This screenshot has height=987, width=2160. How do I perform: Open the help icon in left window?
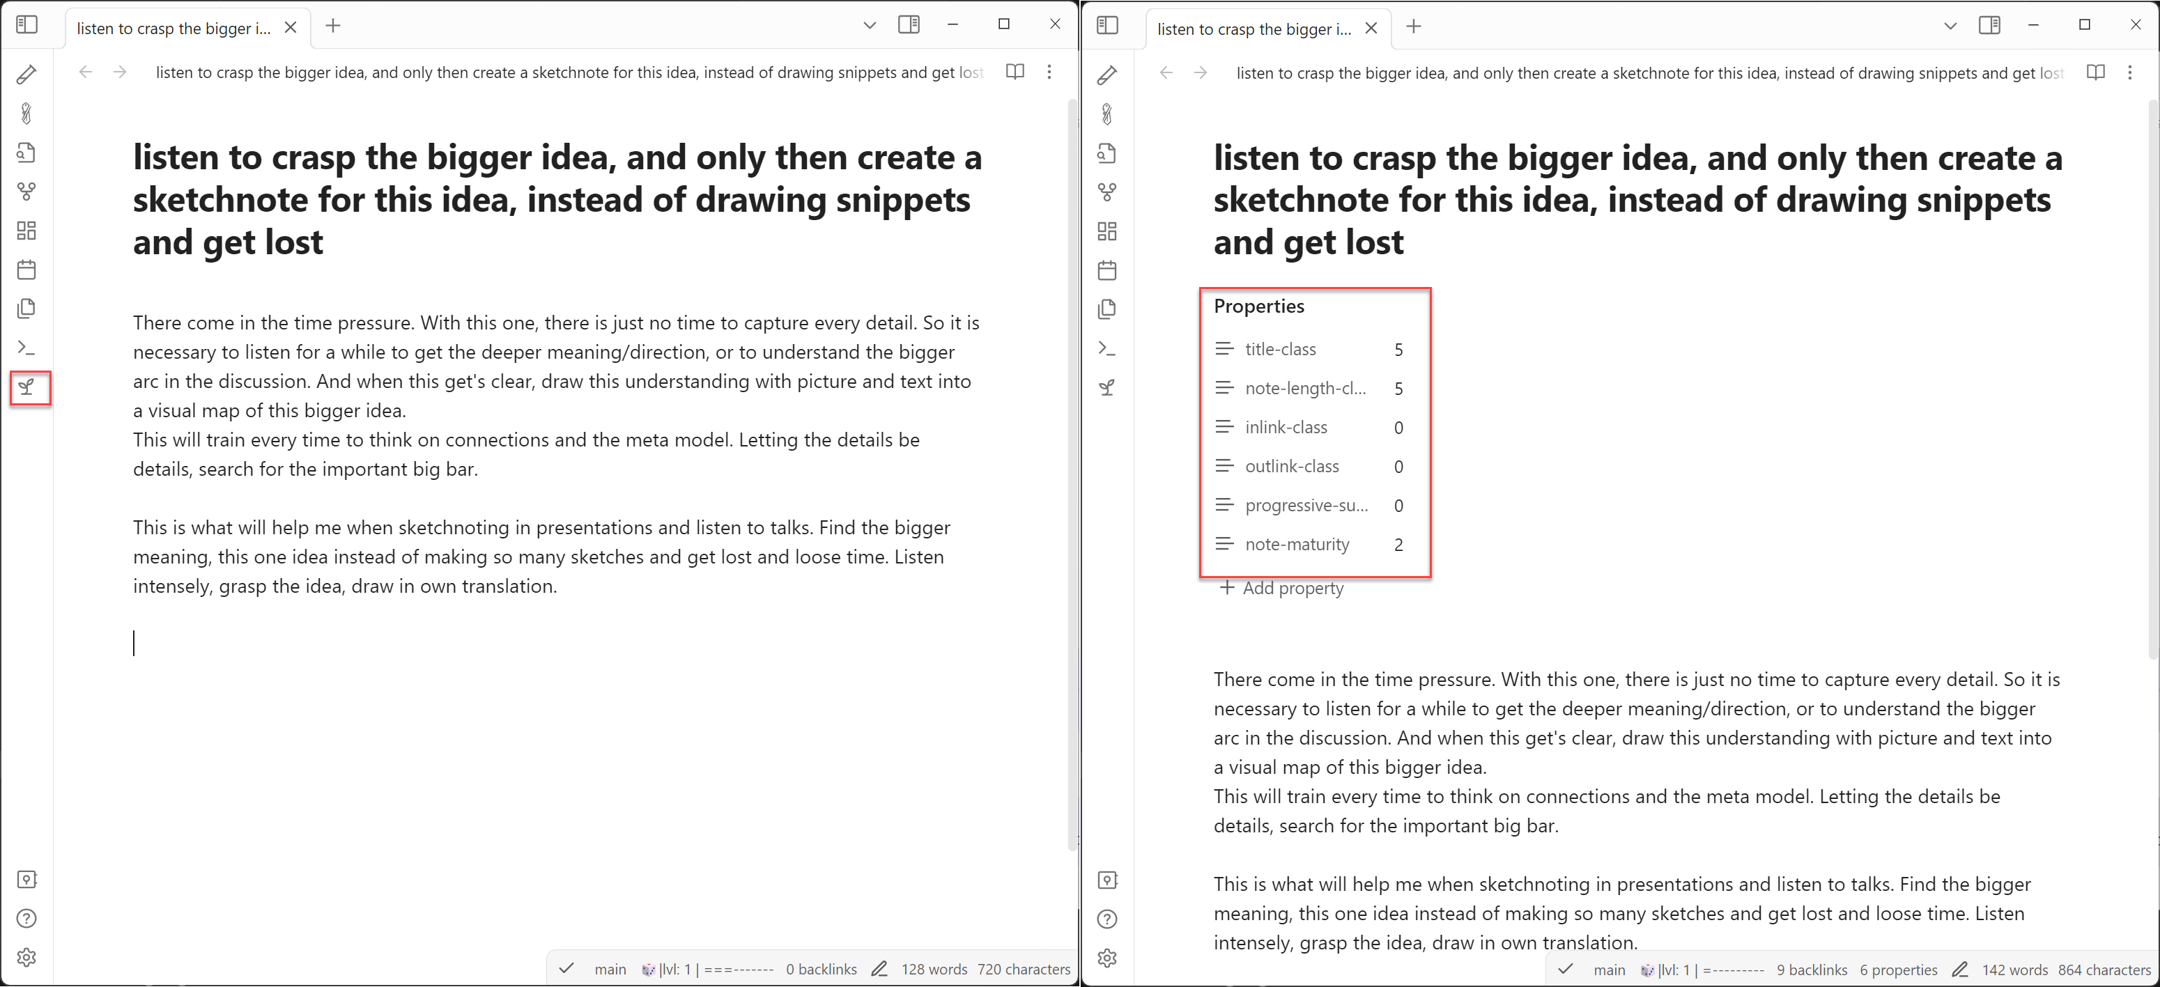tap(27, 918)
